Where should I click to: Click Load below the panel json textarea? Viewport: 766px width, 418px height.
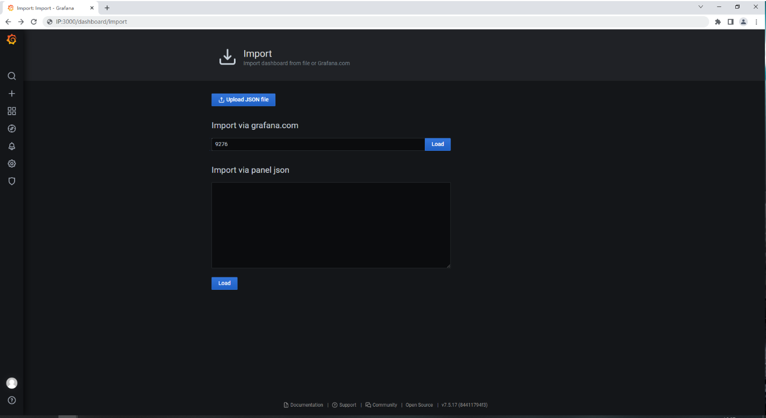224,283
